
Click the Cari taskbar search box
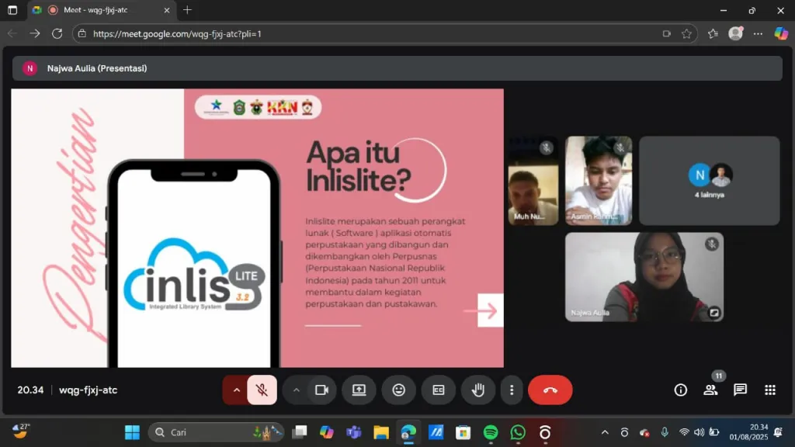click(216, 432)
